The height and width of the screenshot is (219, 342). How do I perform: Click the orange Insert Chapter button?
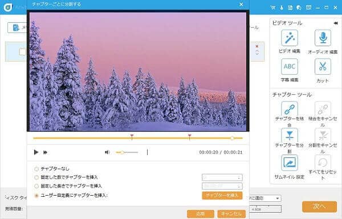coord(222,195)
